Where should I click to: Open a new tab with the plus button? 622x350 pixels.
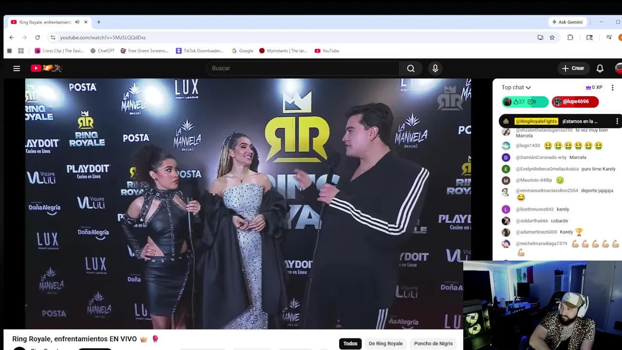pyautogui.click(x=99, y=22)
